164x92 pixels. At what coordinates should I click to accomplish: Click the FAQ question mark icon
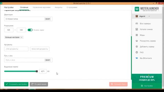click(137, 52)
